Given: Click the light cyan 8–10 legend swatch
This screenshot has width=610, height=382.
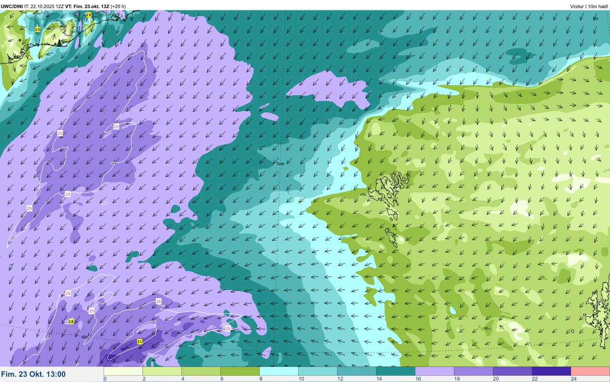Looking at the screenshot, I should point(279,371).
